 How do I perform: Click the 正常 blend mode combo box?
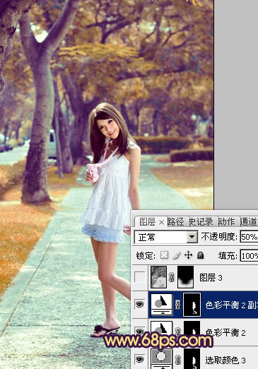166,237
